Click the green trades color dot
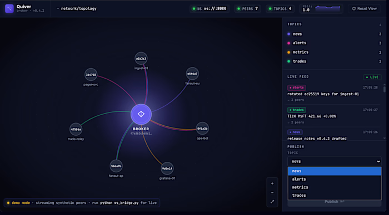The image size is (389, 215). pos(289,62)
